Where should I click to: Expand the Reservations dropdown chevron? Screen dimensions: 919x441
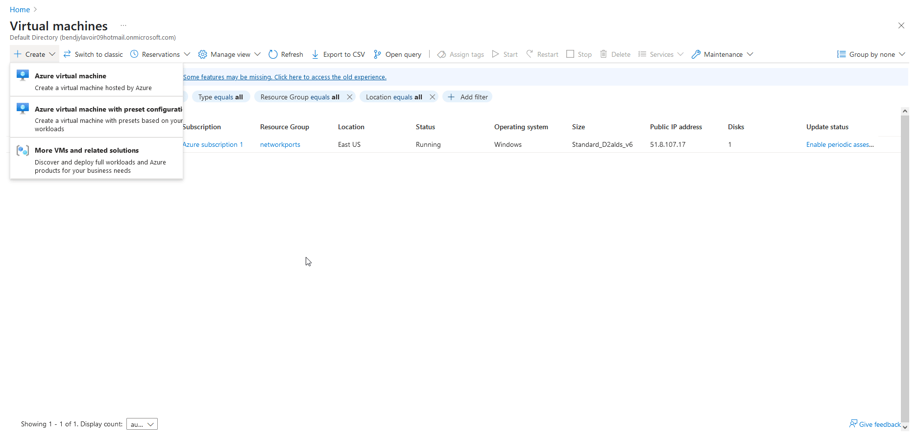click(187, 54)
